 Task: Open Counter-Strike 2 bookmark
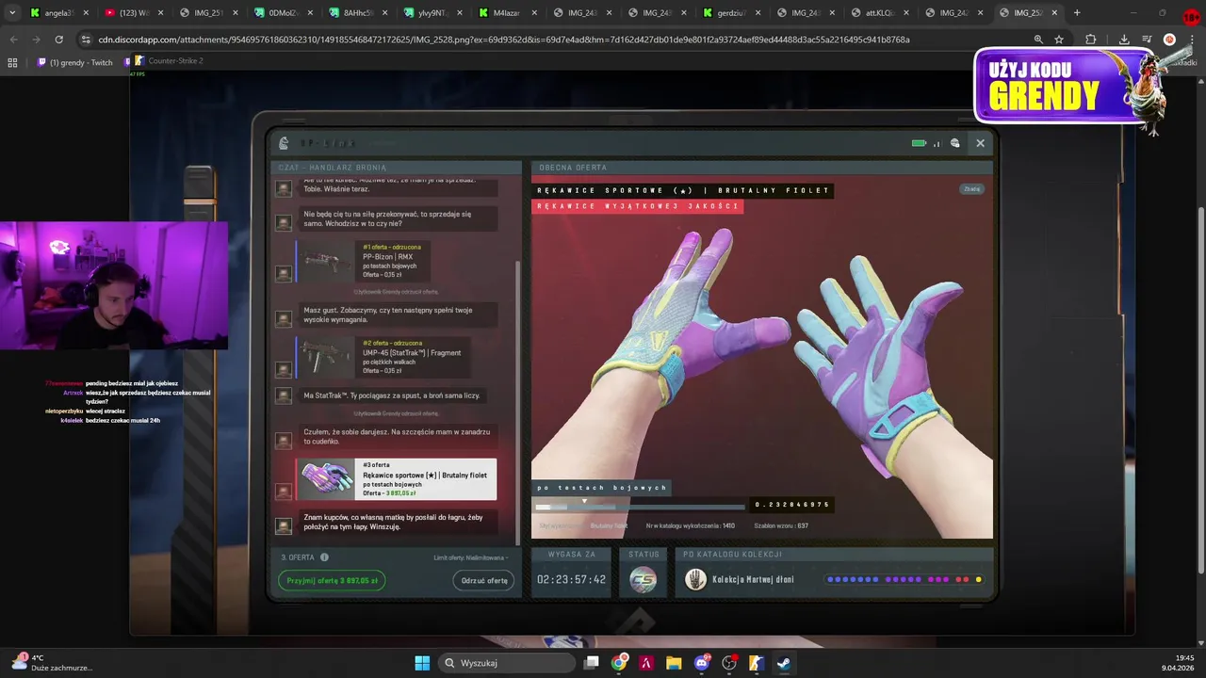point(169,61)
